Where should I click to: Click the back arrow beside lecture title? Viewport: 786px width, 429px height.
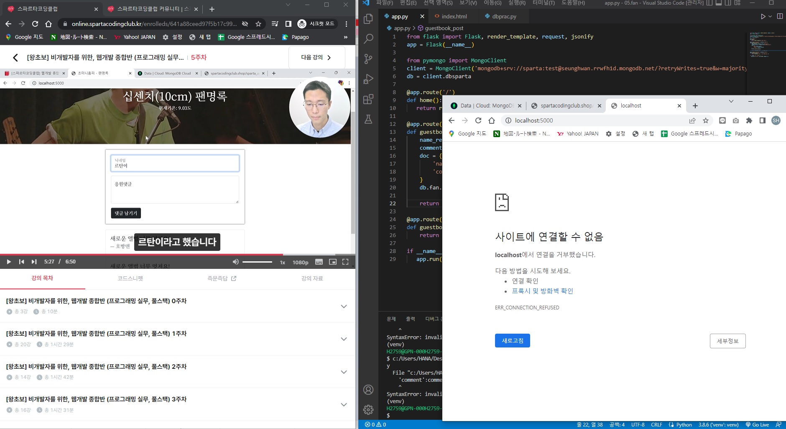[15, 58]
